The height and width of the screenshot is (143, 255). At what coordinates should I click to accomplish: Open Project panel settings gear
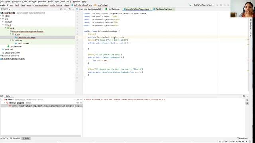point(69,9)
